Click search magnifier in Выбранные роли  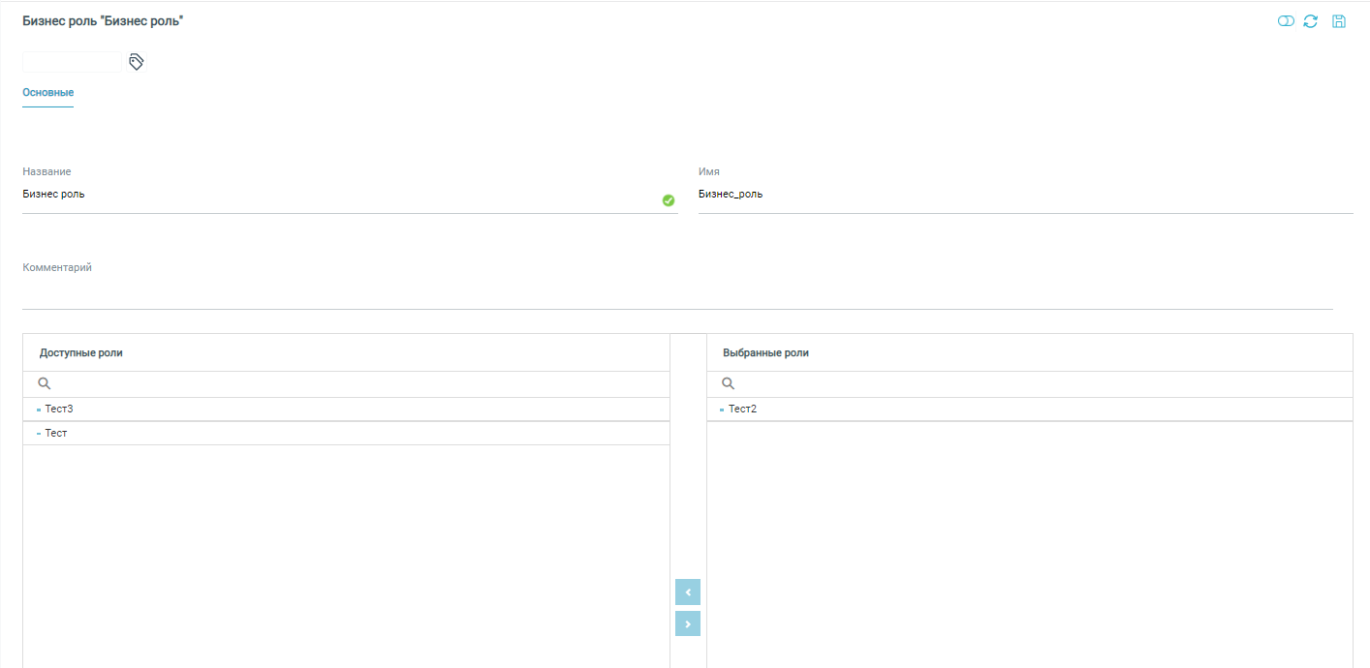[x=728, y=384]
